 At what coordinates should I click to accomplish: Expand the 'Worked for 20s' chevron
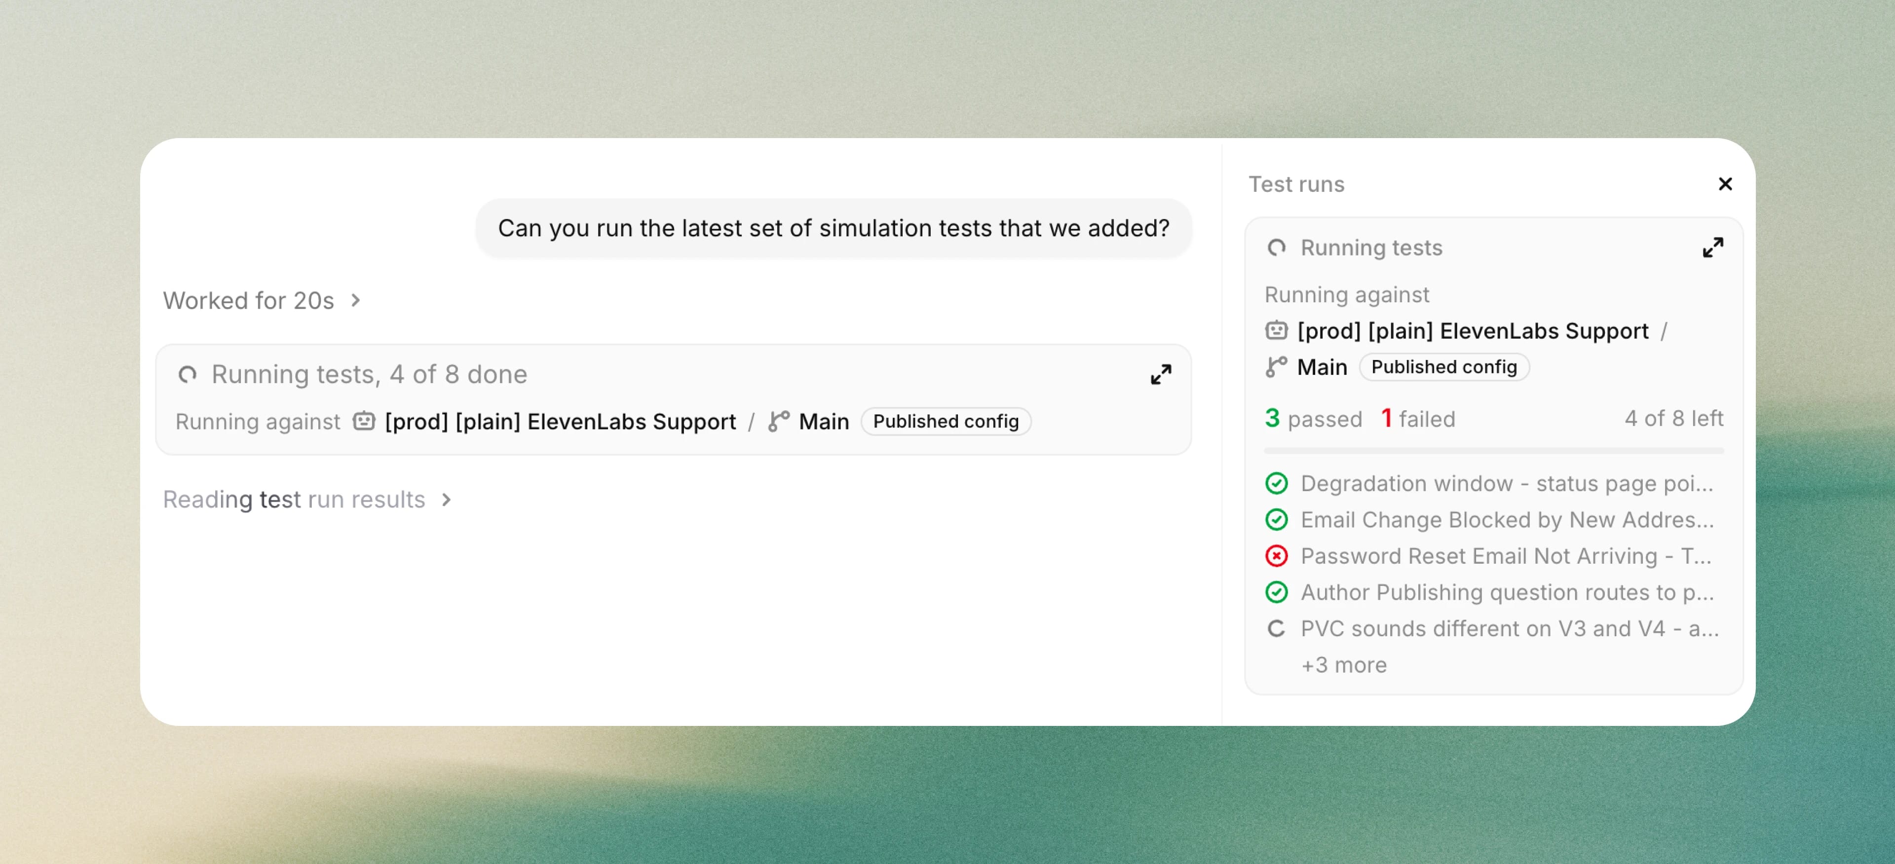click(356, 300)
